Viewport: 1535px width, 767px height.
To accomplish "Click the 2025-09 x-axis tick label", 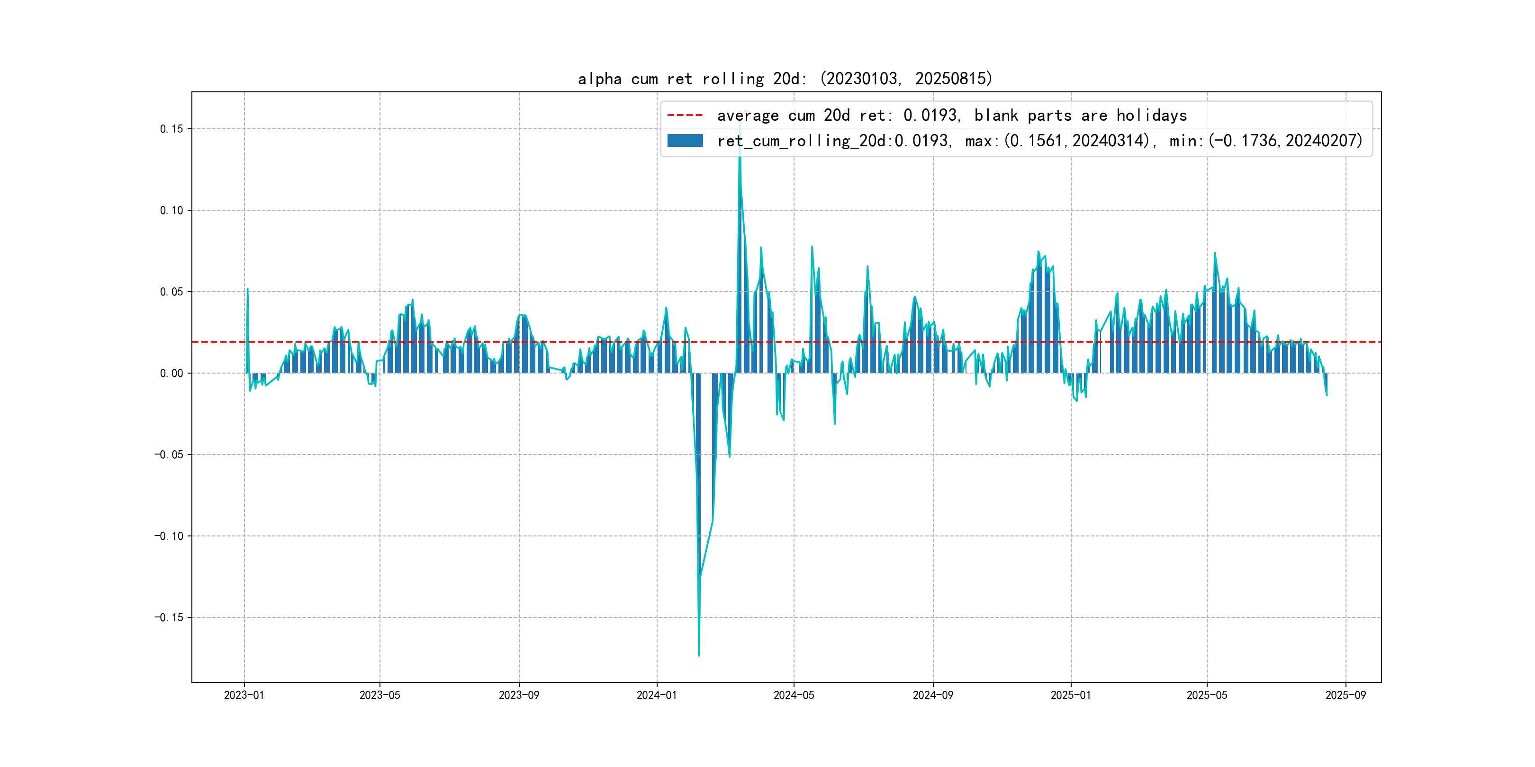I will [x=1345, y=695].
